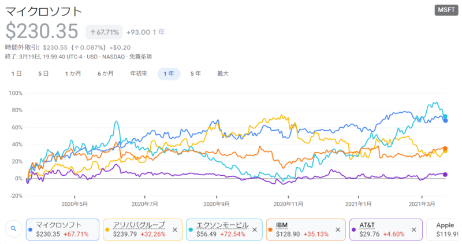Click the 100% y-axis label
Screen dimensions: 462x244
point(16,93)
